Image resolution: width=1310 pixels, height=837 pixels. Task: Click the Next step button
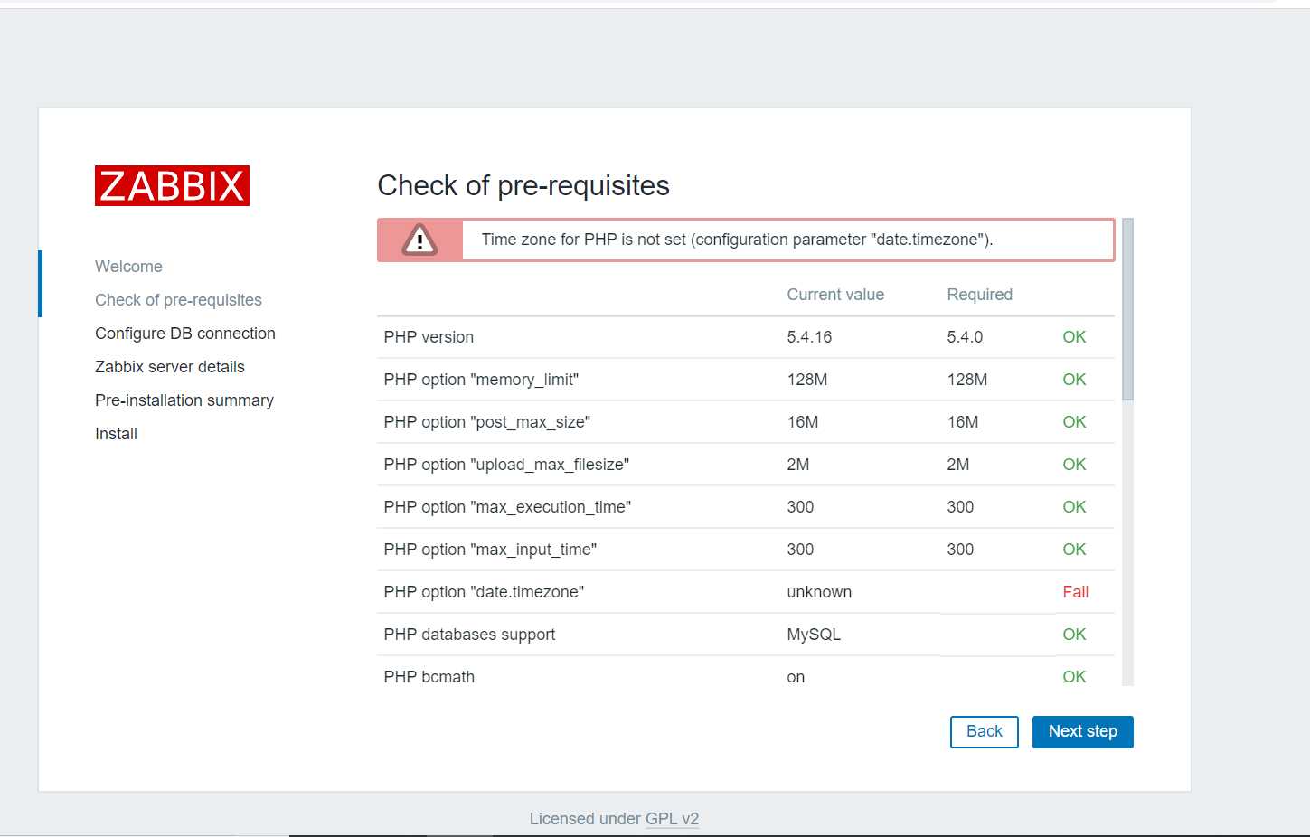point(1082,732)
